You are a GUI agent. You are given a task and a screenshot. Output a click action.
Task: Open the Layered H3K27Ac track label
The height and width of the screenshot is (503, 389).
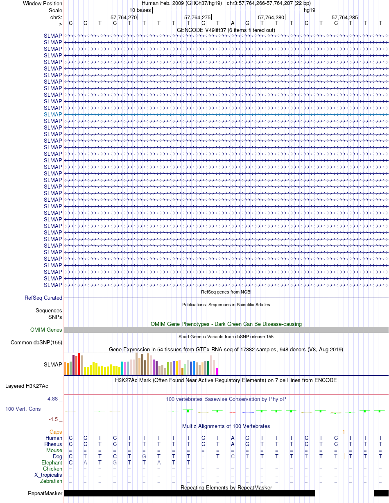(x=27, y=386)
